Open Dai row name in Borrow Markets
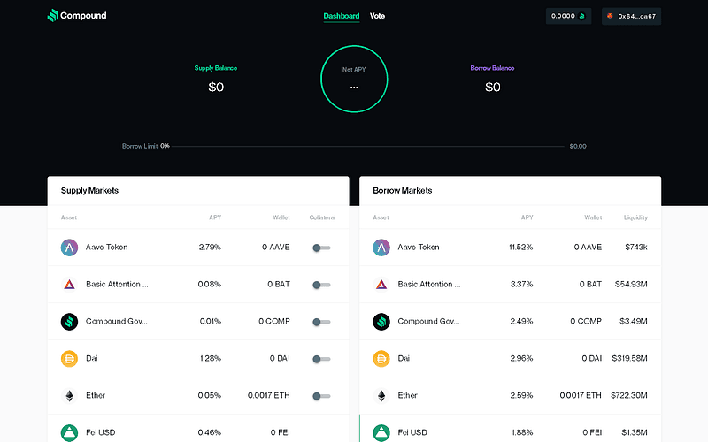The image size is (708, 442). [404, 358]
